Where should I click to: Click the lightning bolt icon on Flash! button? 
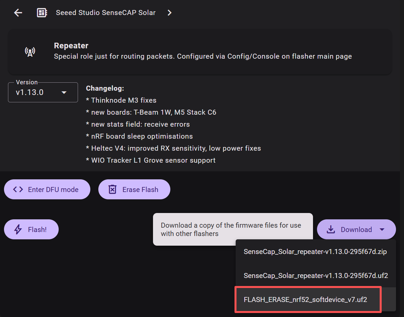[x=18, y=230]
